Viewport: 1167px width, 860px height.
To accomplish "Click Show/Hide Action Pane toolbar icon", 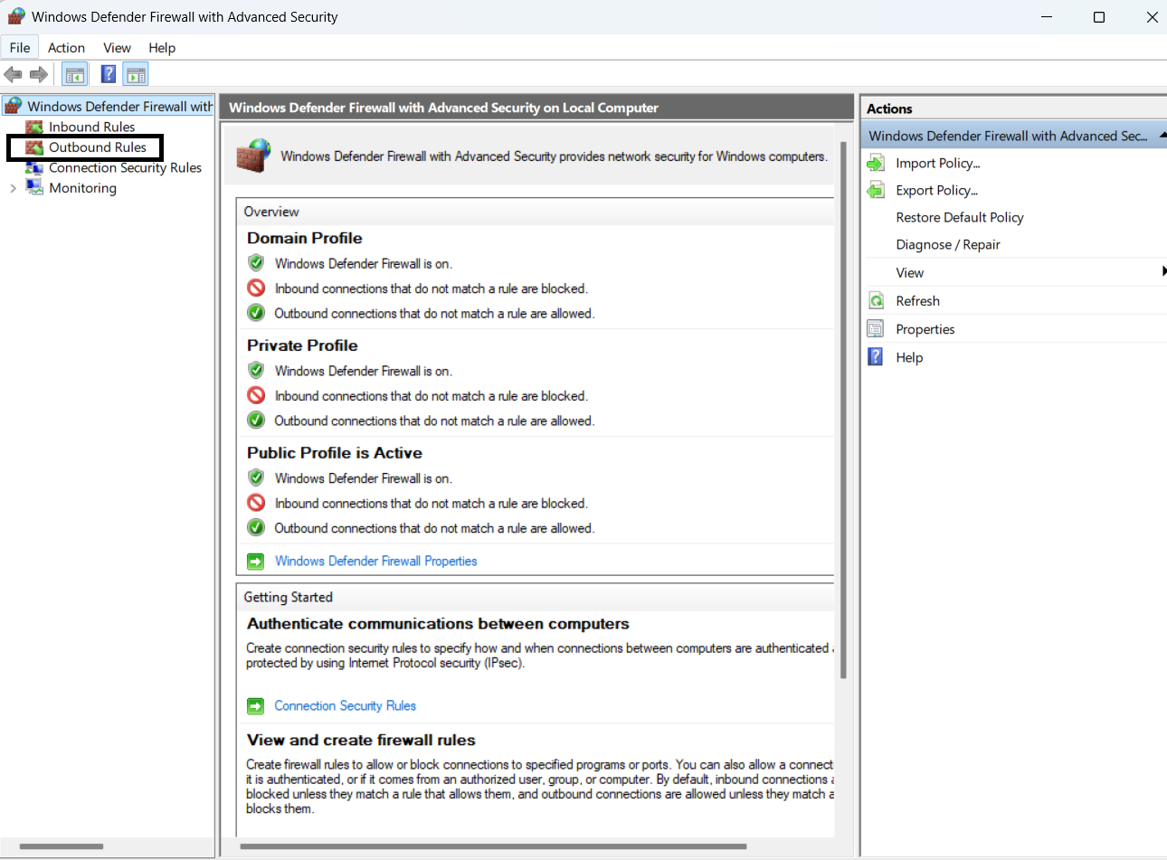I will 136,74.
